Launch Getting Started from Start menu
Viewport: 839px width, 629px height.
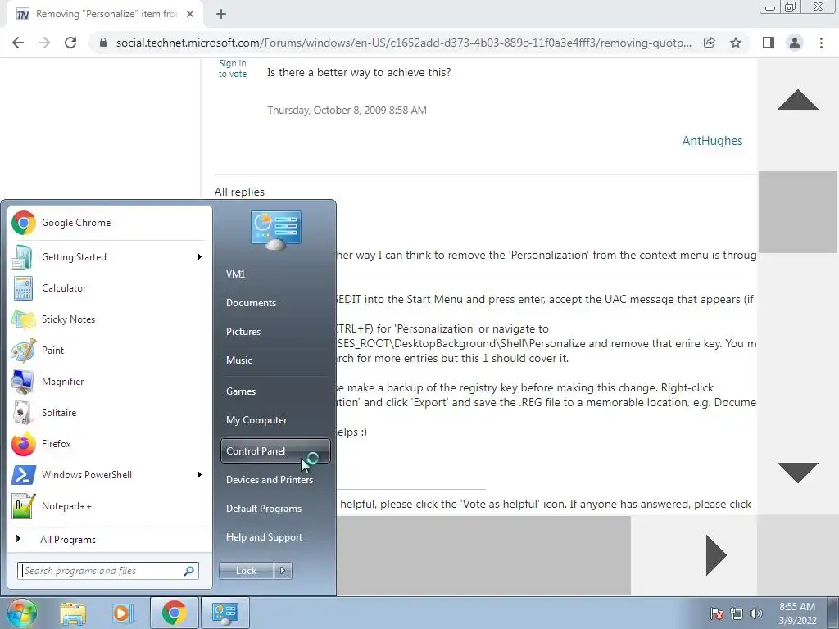coord(110,256)
